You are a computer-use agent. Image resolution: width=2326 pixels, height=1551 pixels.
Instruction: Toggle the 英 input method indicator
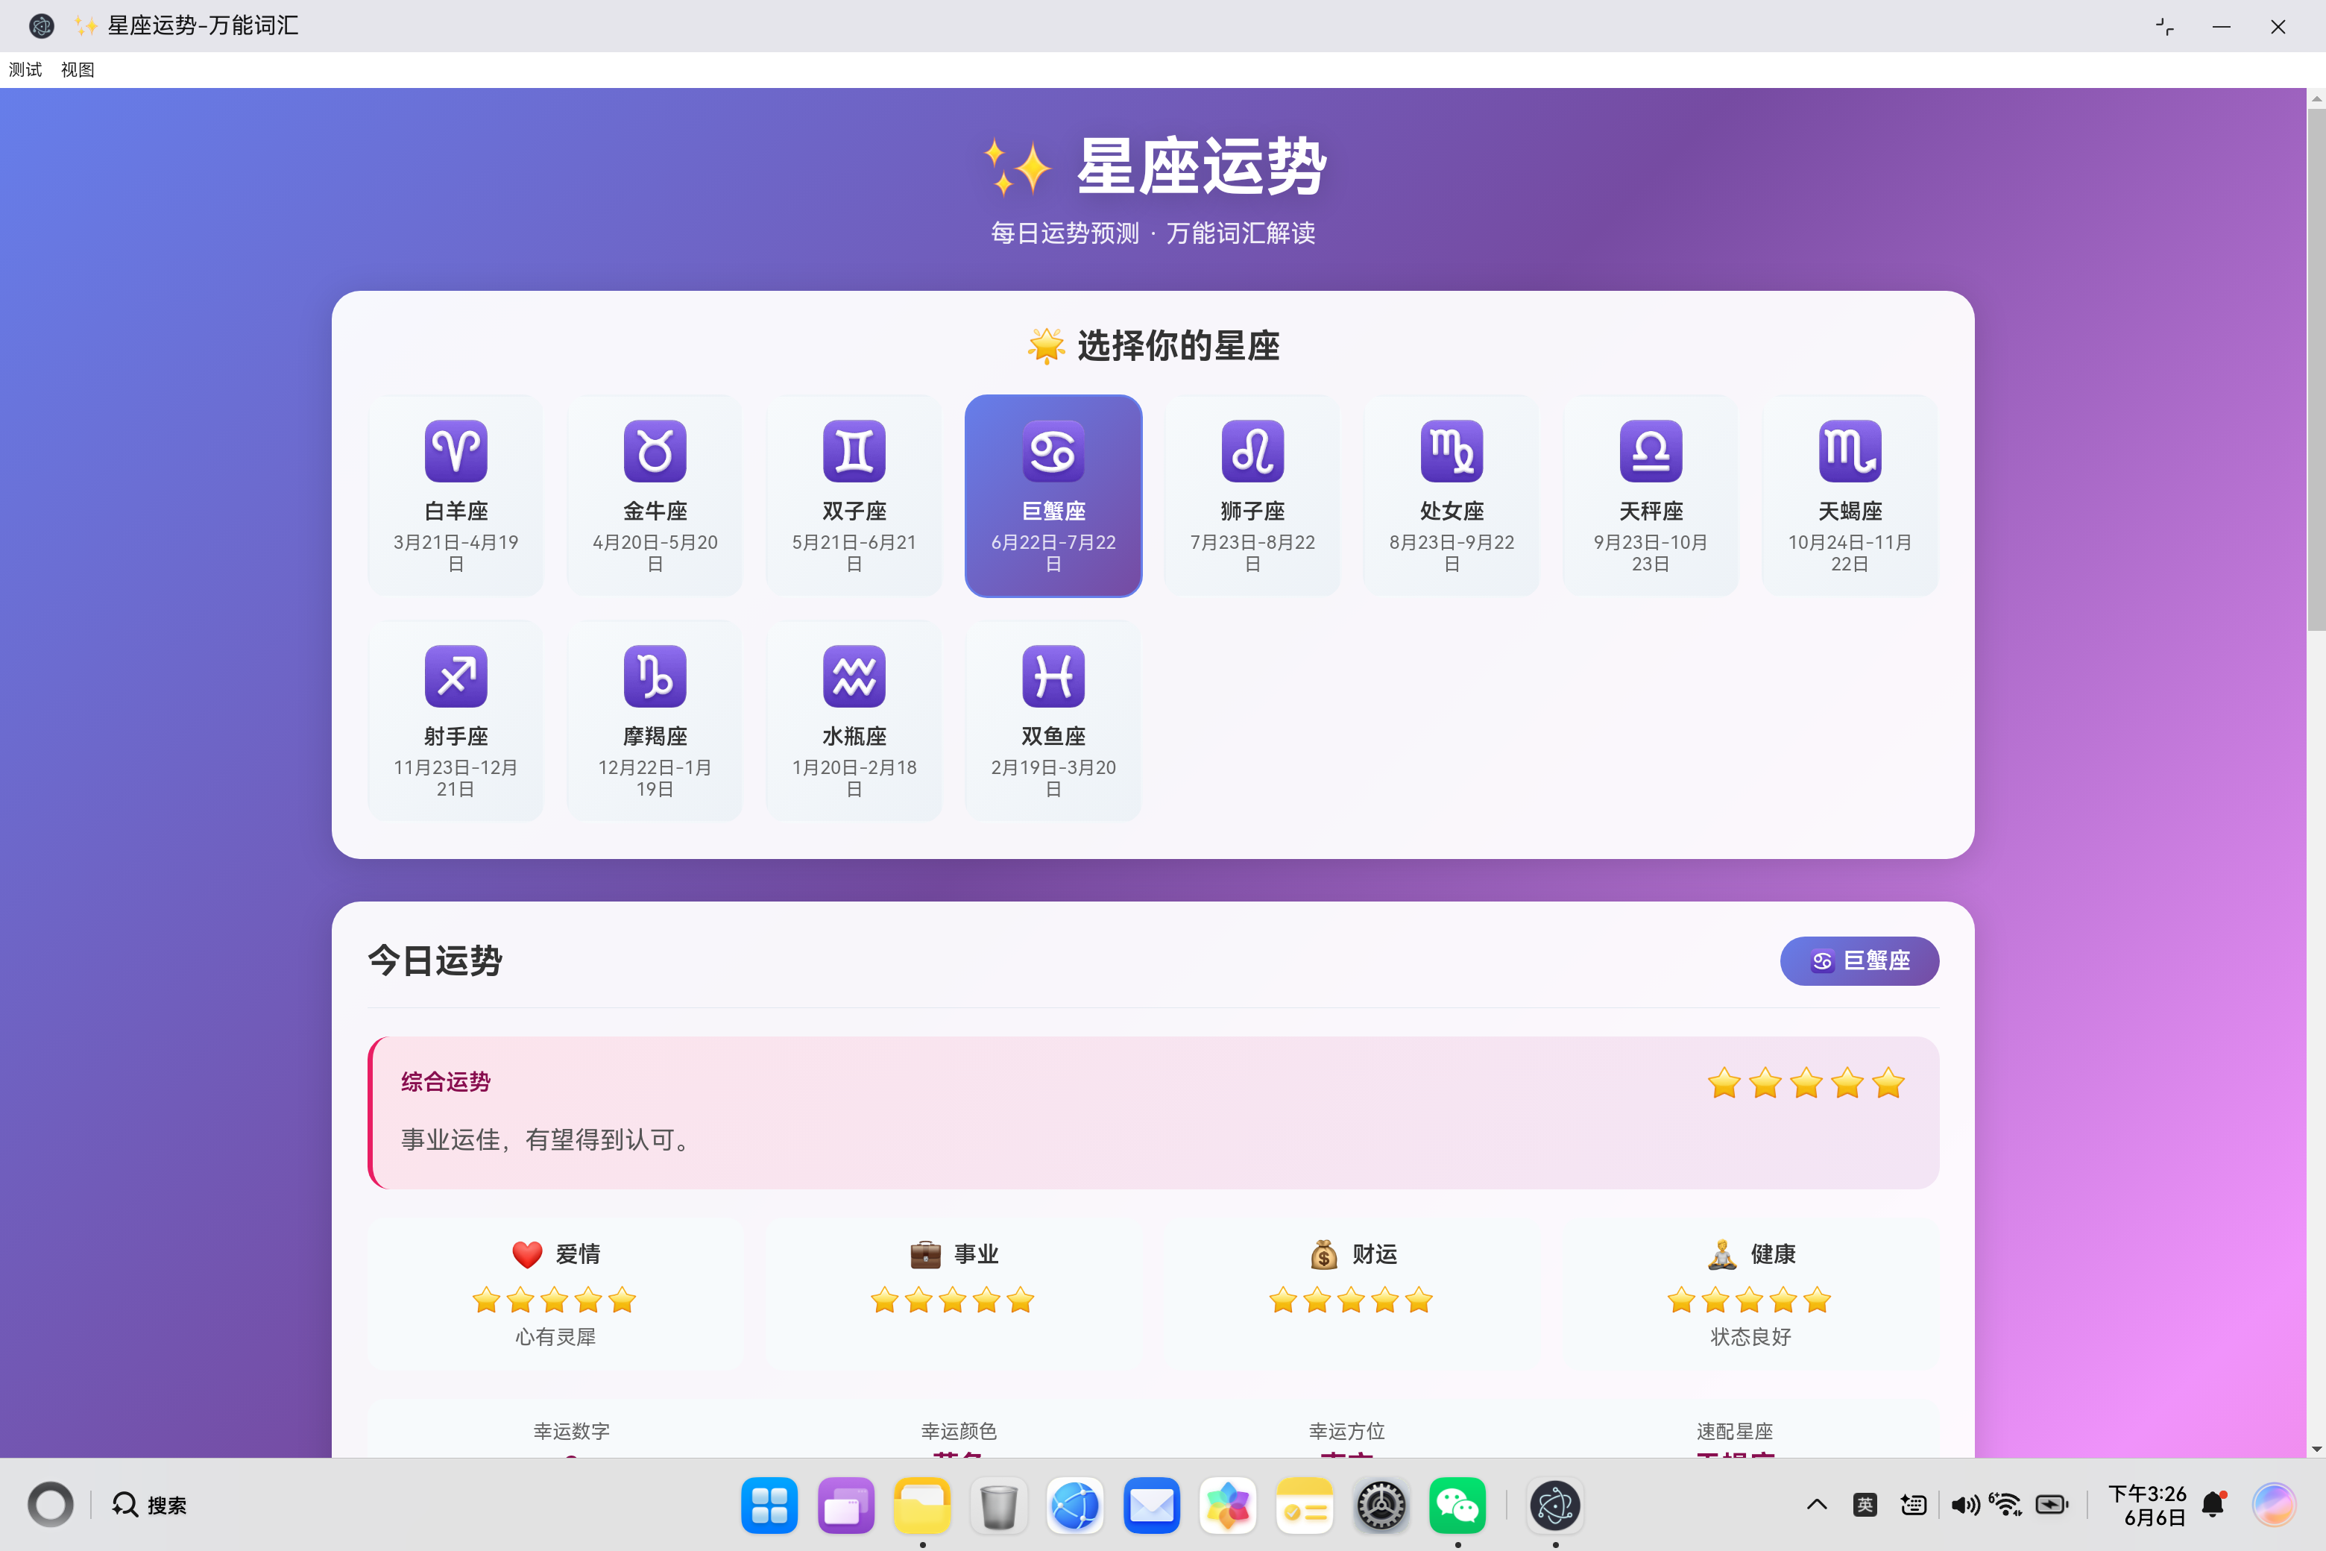(1865, 1505)
